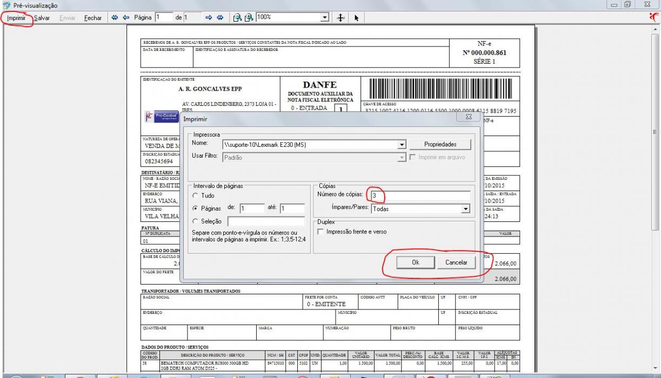Enable Impressão frente e verso checkbox

tap(321, 232)
